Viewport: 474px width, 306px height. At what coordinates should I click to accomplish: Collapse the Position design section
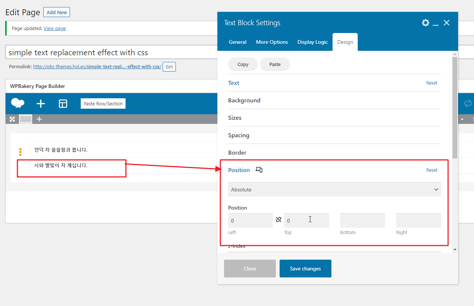coord(239,170)
